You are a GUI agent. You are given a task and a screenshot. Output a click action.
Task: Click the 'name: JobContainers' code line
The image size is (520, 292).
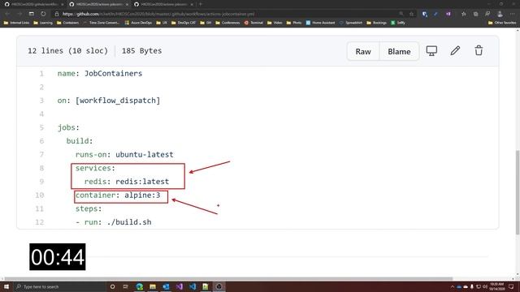click(x=99, y=74)
